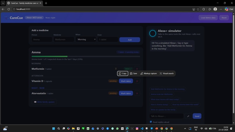Choose Visual search option
The width and height of the screenshot is (235, 132).
[x=167, y=73]
